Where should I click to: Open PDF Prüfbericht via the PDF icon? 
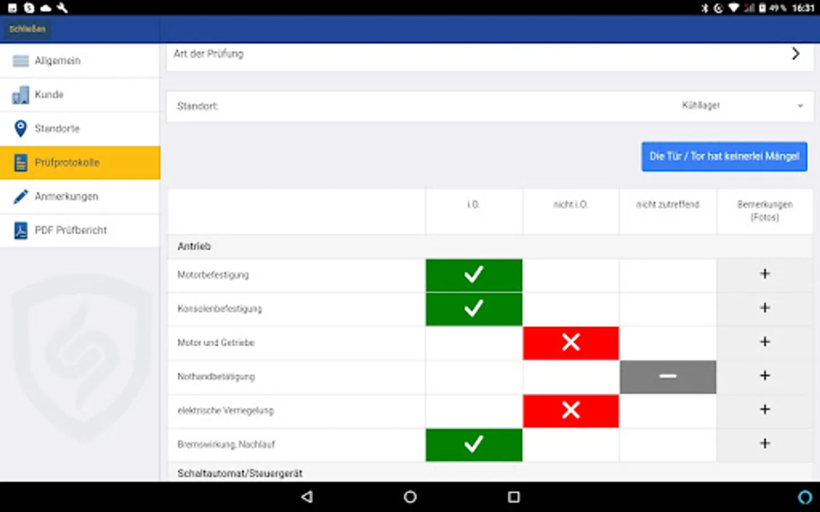click(20, 230)
